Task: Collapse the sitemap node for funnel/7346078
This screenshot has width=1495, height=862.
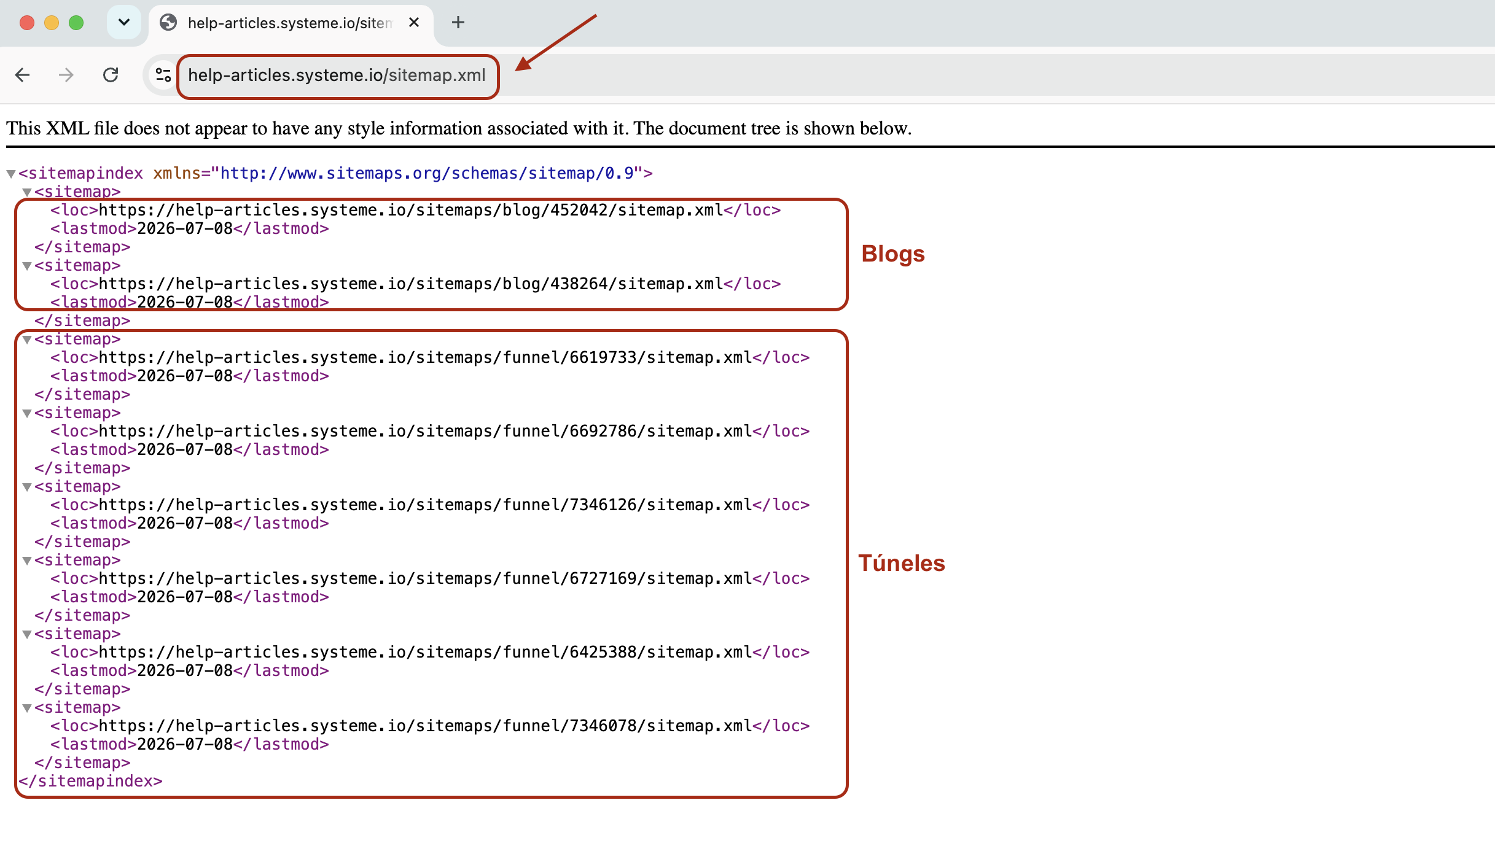Action: [27, 708]
